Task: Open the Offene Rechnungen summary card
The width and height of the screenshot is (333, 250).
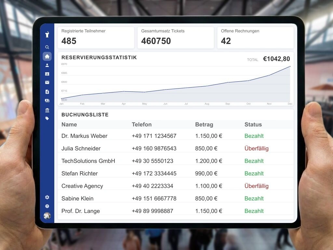Action: [255, 37]
